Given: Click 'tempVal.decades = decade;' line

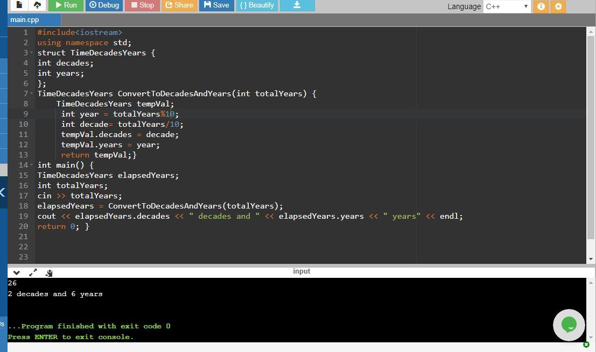Looking at the screenshot, I should pyautogui.click(x=120, y=134).
